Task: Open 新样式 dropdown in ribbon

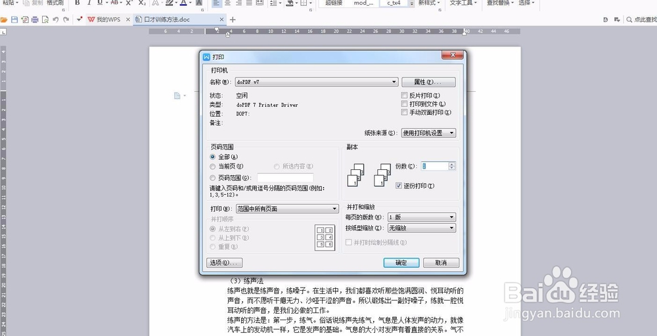Action: (x=429, y=3)
